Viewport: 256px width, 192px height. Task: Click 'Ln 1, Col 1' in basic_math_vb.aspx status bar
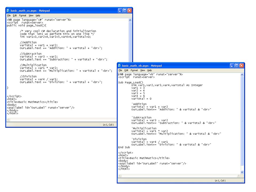coord(220,181)
